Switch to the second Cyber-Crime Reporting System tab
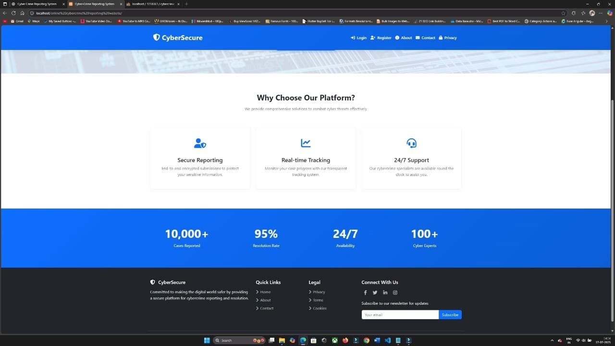The height and width of the screenshot is (346, 615). click(94, 4)
